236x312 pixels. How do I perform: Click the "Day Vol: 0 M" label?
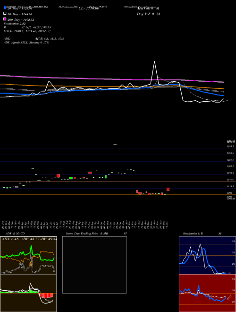[x=148, y=14]
